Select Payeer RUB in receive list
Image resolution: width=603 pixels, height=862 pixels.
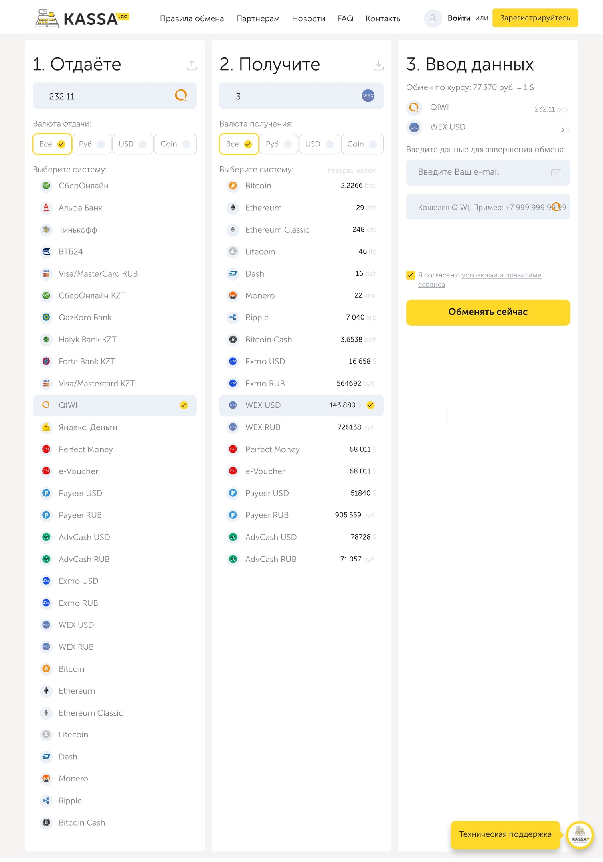click(x=301, y=515)
